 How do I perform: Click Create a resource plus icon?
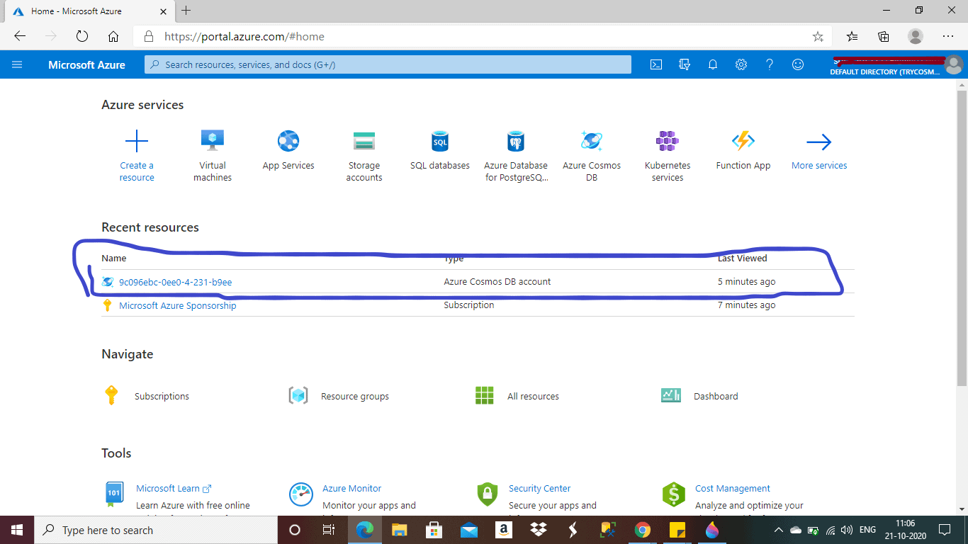pos(136,142)
